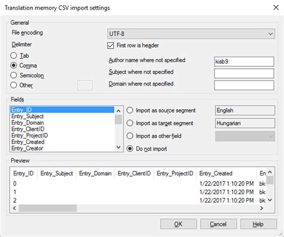Open the File encoding UTF-8 dropdown
The image size is (284, 237).
(x=191, y=34)
